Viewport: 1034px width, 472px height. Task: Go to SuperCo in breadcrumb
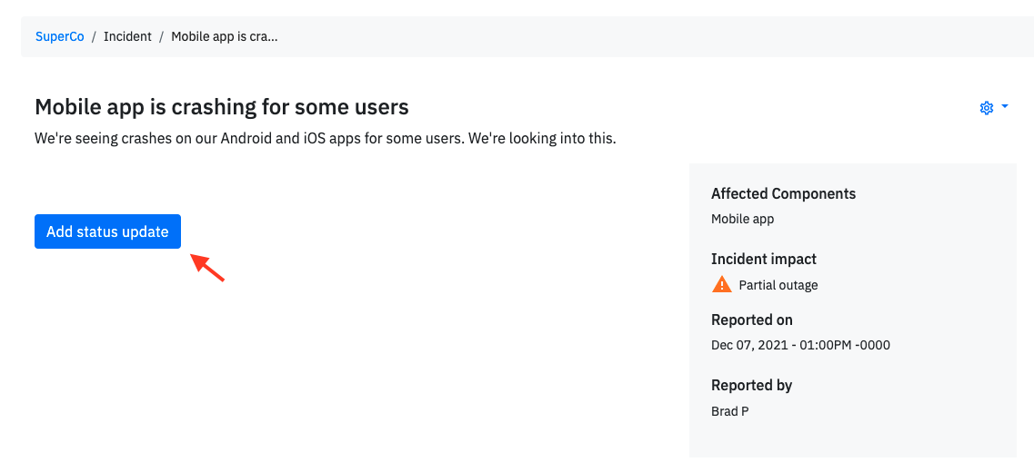click(60, 37)
